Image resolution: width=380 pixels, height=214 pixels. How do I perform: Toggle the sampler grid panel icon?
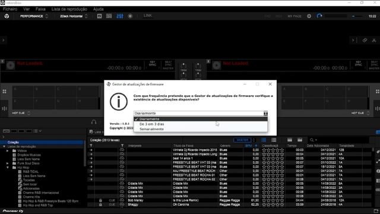pos(109,16)
